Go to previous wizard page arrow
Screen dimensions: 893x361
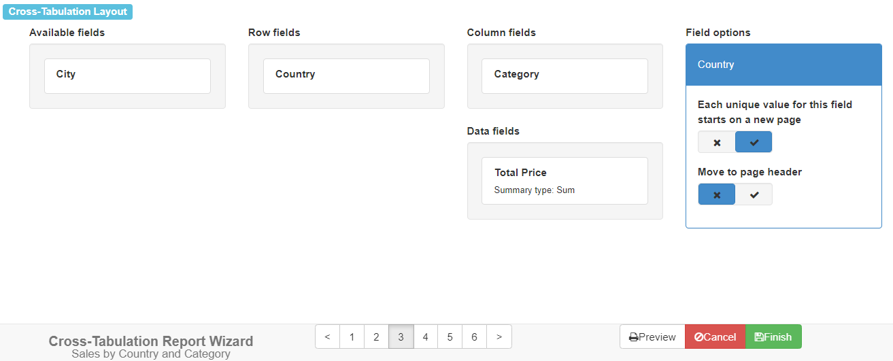pyautogui.click(x=327, y=337)
